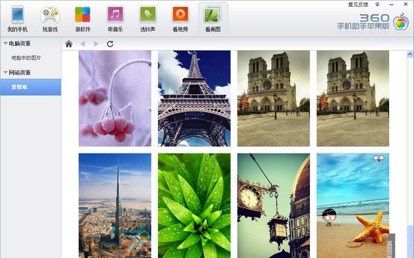The width and height of the screenshot is (414, 258).
Task: Click the forward navigation arrow
Action: pos(96,44)
